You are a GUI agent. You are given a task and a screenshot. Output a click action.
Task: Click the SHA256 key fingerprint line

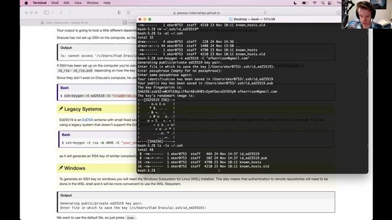point(207,92)
